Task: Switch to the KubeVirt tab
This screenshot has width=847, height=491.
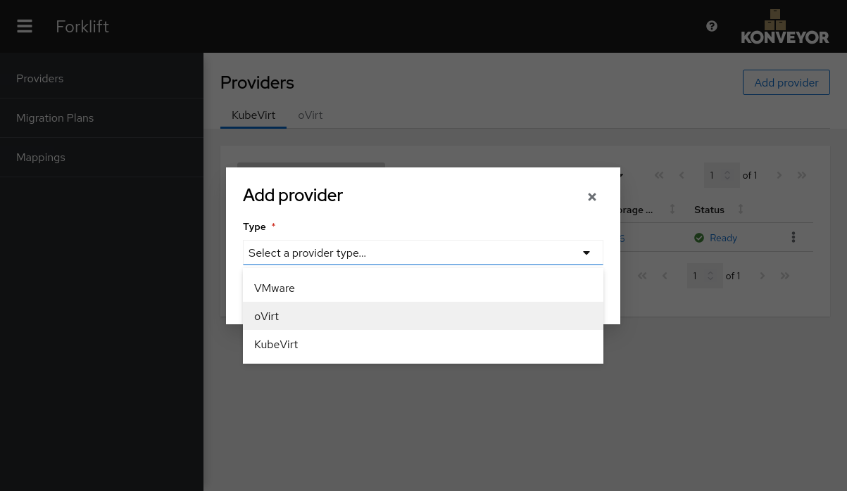Action: point(253,115)
